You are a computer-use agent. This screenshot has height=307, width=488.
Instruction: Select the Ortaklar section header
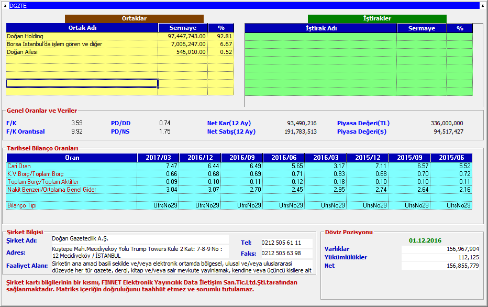pyautogui.click(x=134, y=18)
